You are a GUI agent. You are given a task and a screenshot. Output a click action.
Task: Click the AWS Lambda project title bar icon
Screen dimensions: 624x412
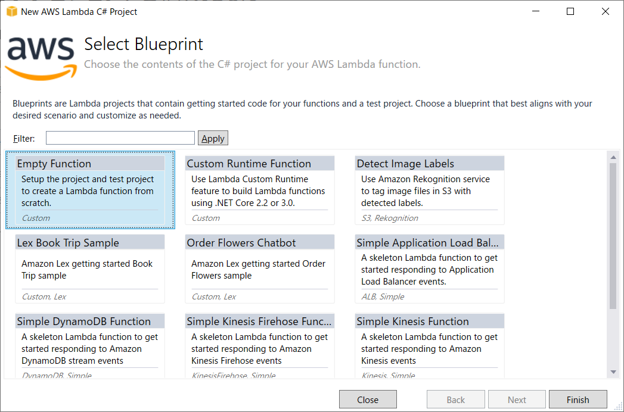point(12,11)
